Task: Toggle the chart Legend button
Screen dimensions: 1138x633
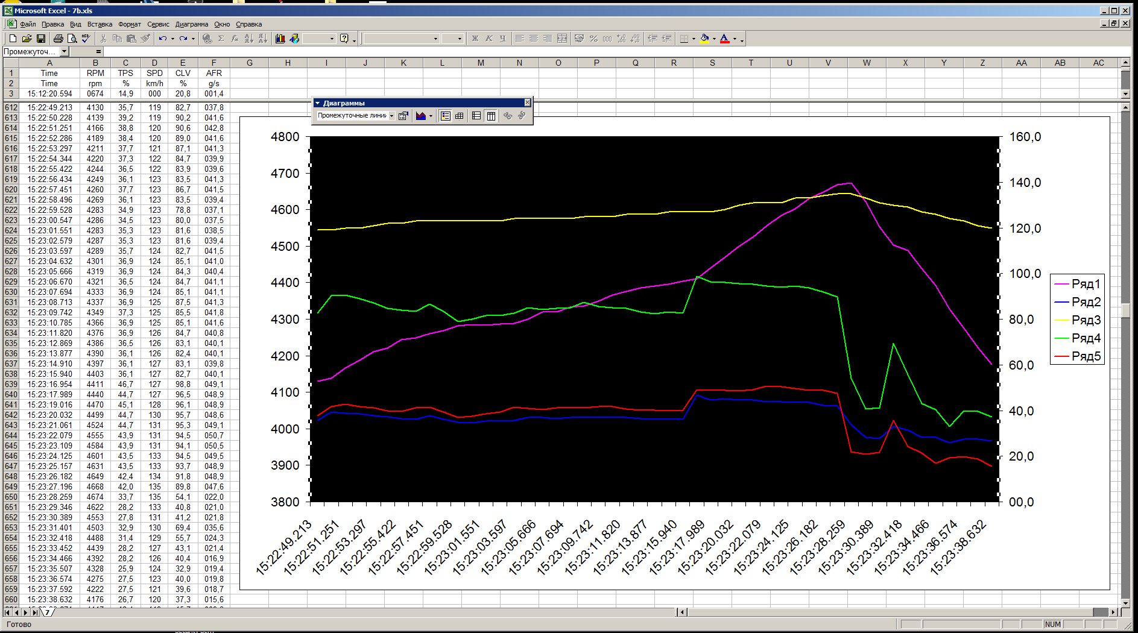Action: click(445, 116)
